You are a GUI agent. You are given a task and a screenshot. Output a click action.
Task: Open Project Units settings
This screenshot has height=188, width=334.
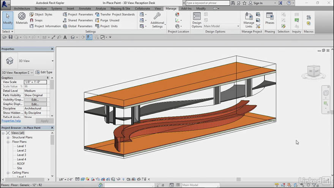coord(106,26)
